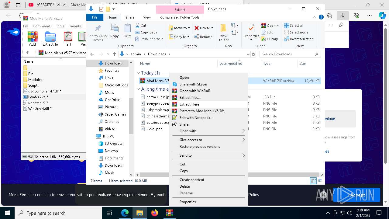The width and height of the screenshot is (389, 219).
Task: Click the ribbon Paste icon
Action: coord(127,31)
